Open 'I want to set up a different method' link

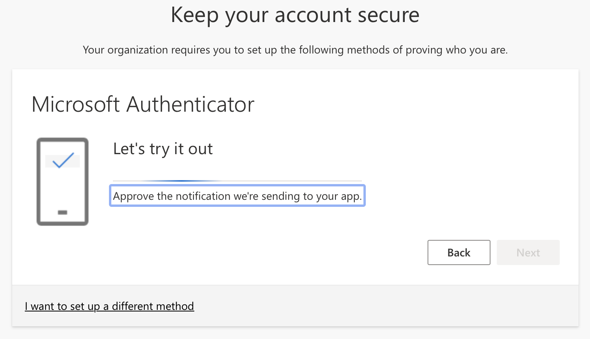point(109,306)
